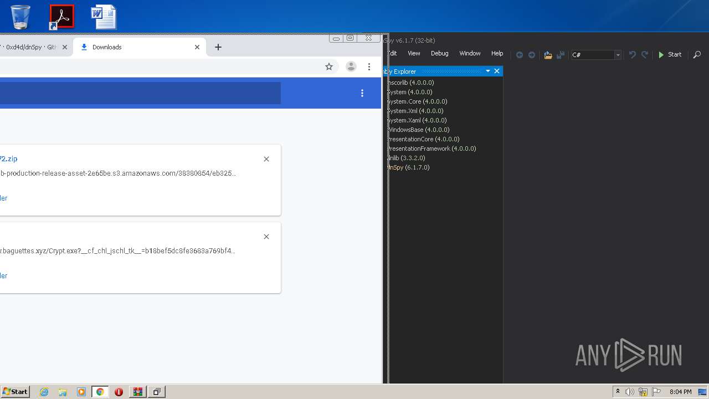Start debugging with the Start button

(670, 54)
